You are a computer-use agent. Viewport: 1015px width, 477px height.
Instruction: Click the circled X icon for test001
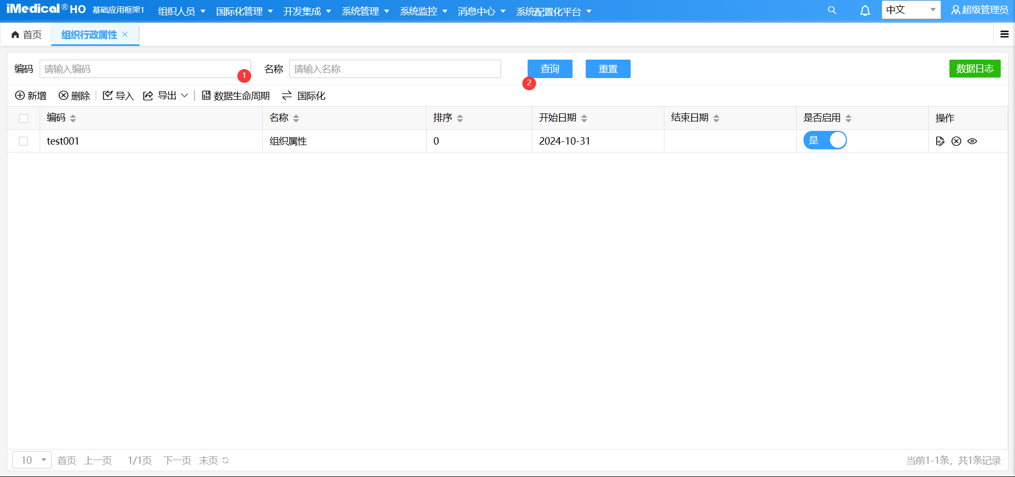[957, 141]
